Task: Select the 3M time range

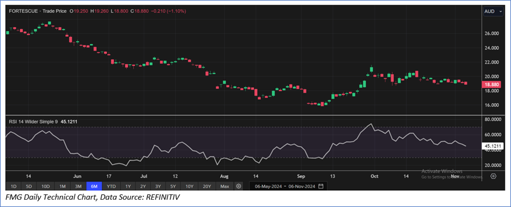Action: pyautogui.click(x=78, y=186)
